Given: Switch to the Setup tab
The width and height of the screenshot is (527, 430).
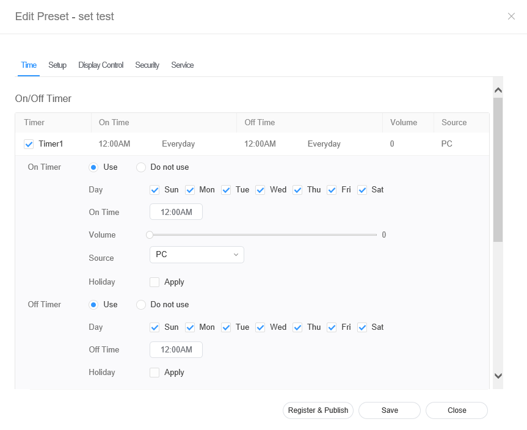Looking at the screenshot, I should click(57, 65).
